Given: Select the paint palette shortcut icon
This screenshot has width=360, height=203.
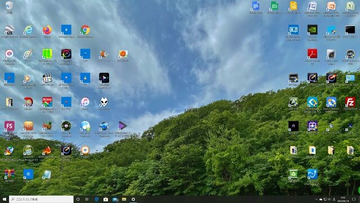Looking at the screenshot, I should pyautogui.click(x=28, y=54).
